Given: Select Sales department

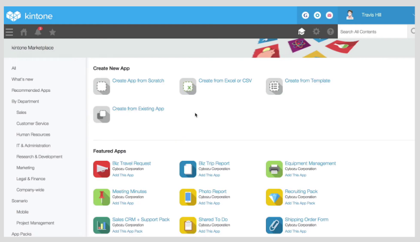Looking at the screenshot, I should (22, 112).
